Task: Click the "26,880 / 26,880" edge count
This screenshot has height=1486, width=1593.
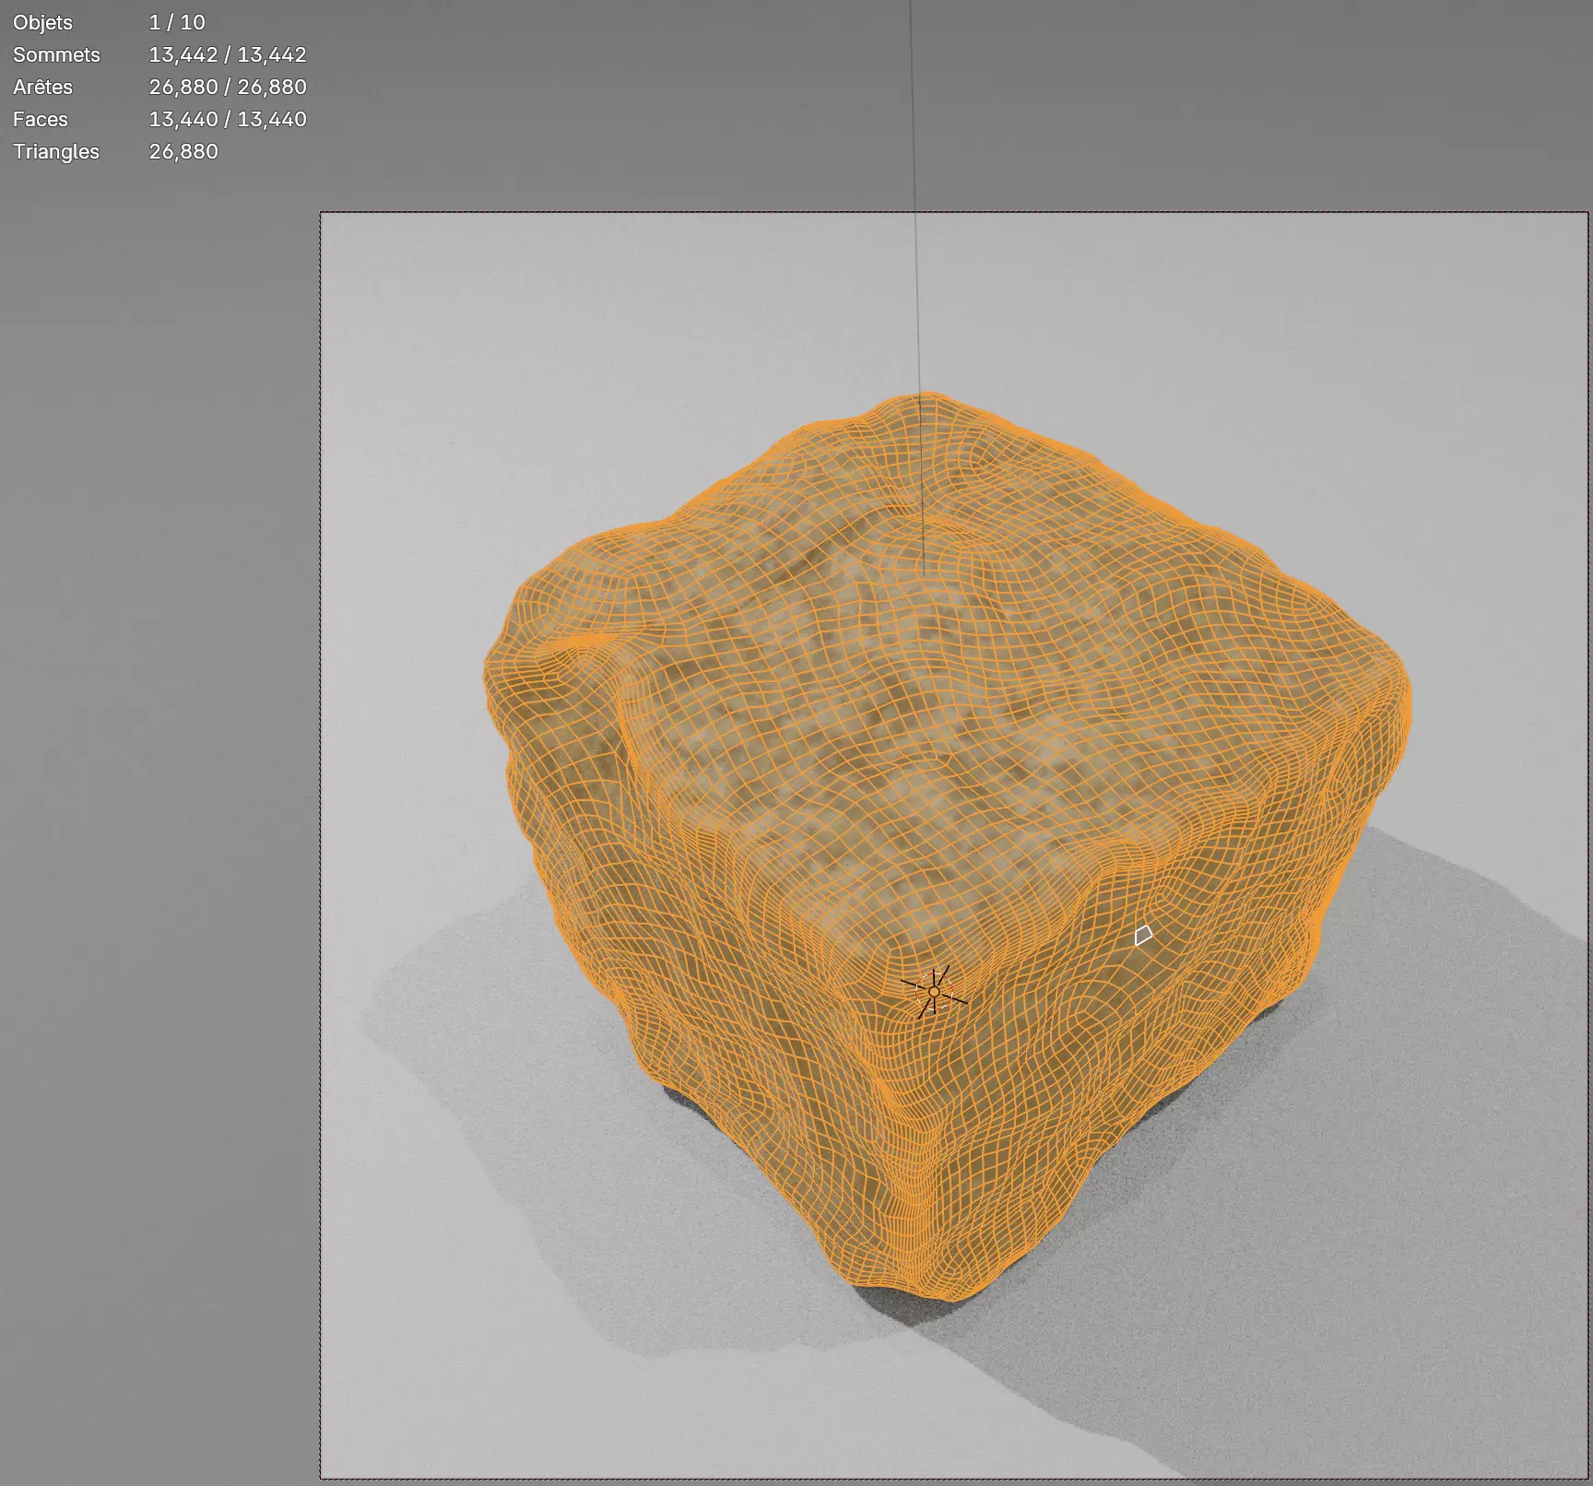Action: [228, 87]
